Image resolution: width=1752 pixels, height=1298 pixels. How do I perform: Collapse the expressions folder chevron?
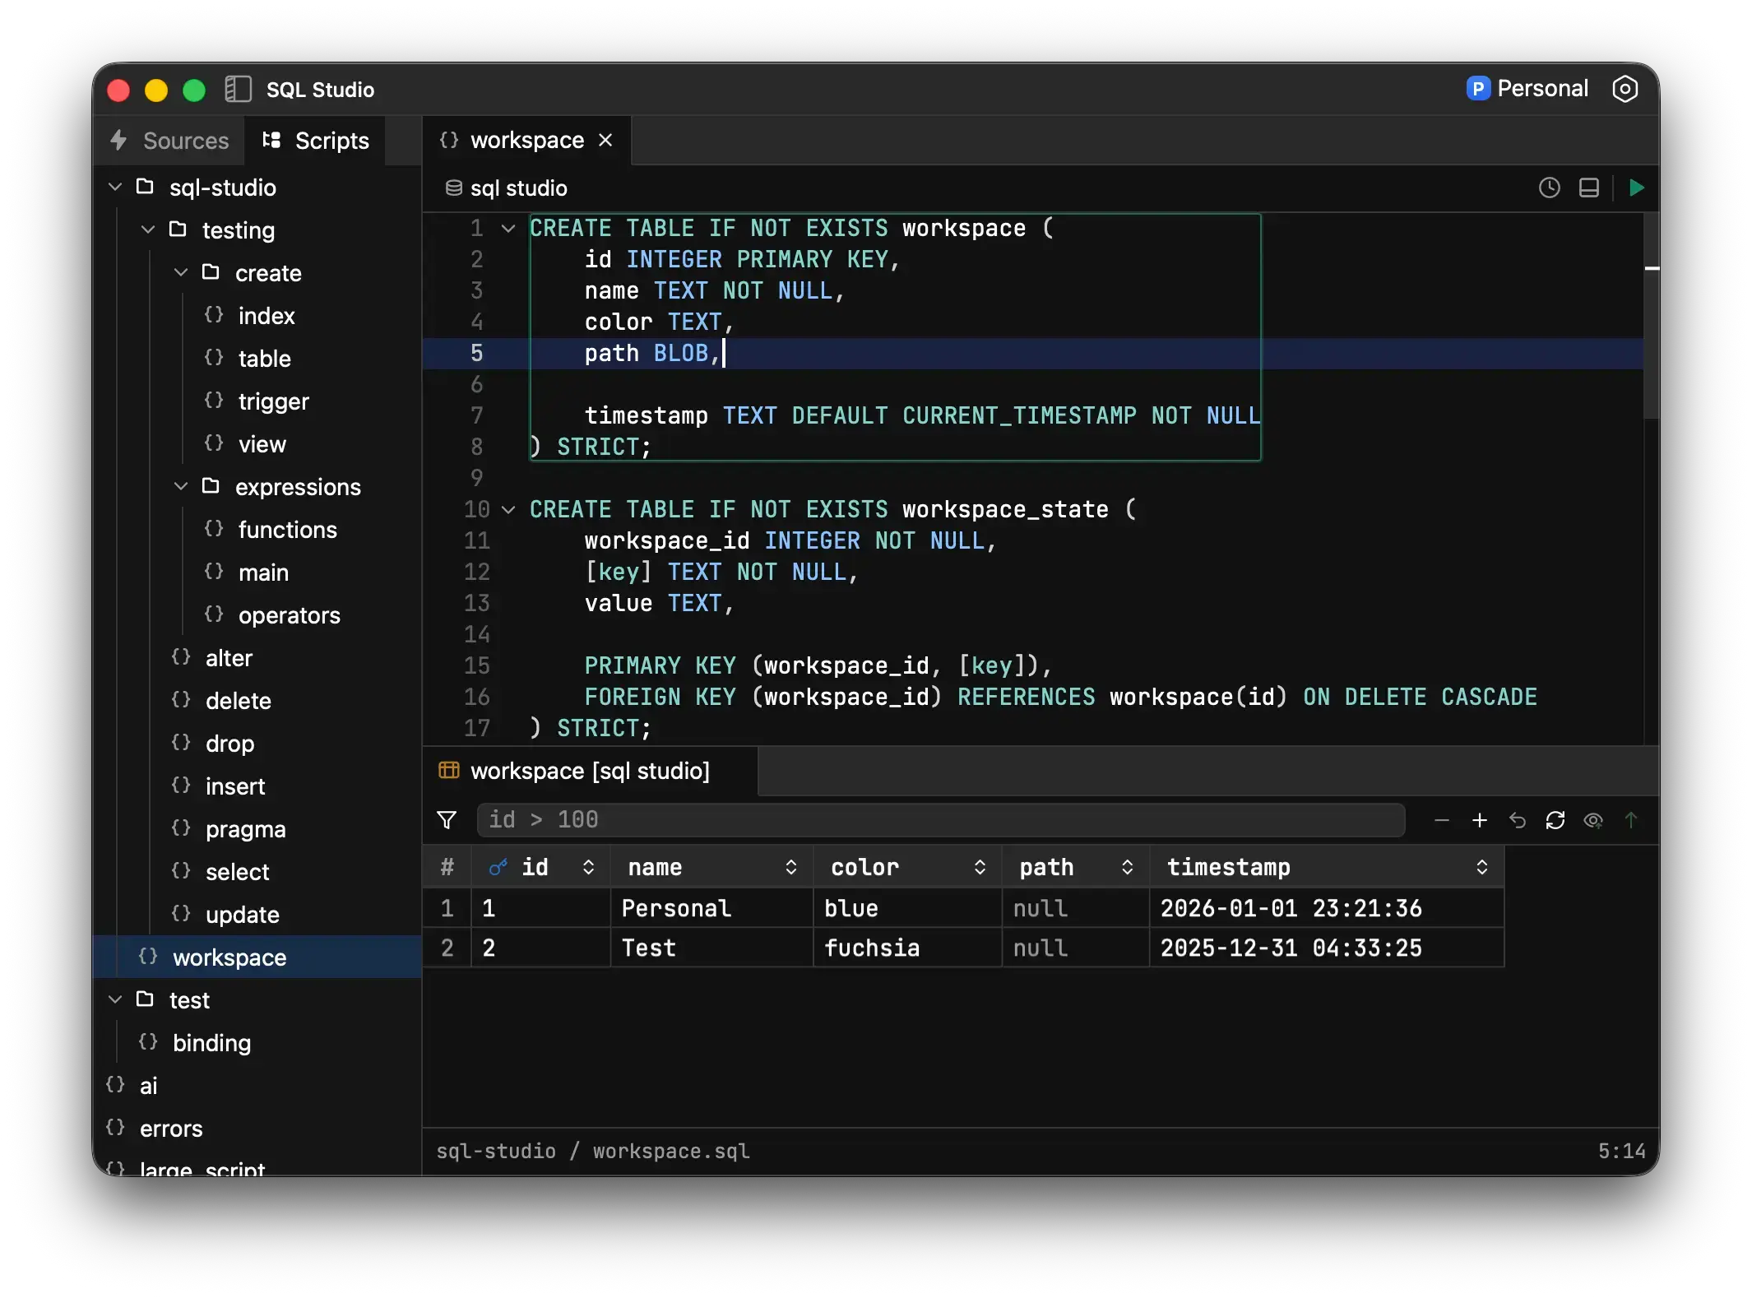click(x=181, y=486)
